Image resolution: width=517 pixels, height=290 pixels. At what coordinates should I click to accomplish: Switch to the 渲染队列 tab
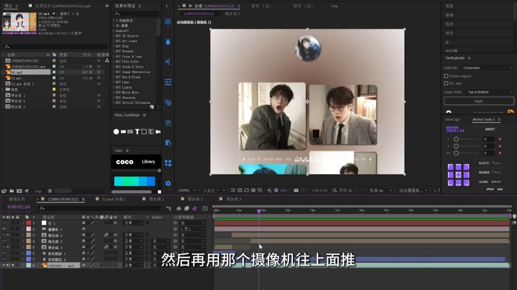point(17,199)
